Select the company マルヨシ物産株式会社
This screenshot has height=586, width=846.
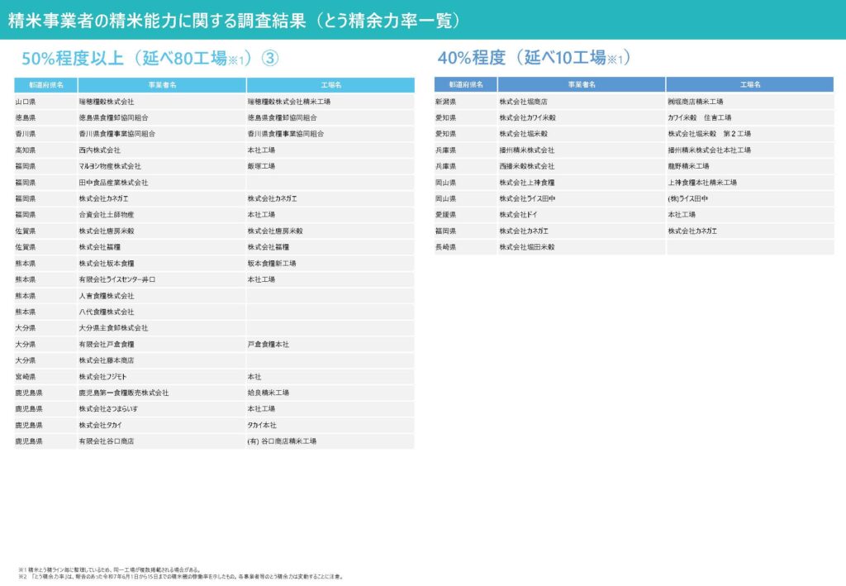coord(110,166)
